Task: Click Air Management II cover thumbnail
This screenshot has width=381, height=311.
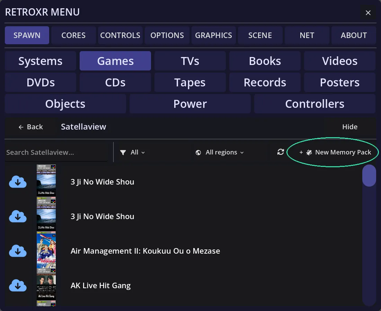Action: pos(46,251)
